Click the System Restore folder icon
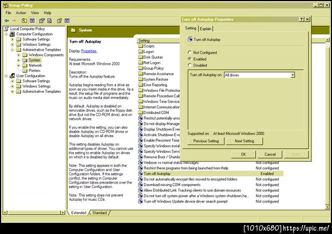The width and height of the screenshot is (332, 234). 141,79
